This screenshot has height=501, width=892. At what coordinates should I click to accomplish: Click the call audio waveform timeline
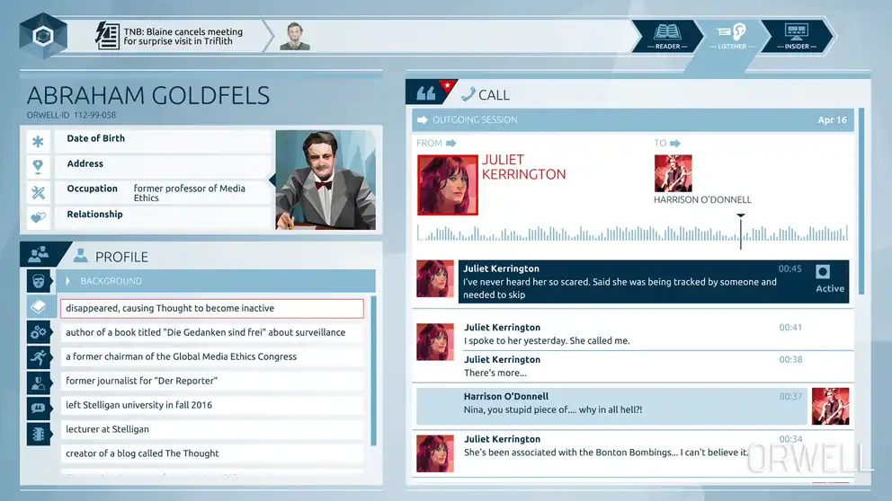629,233
